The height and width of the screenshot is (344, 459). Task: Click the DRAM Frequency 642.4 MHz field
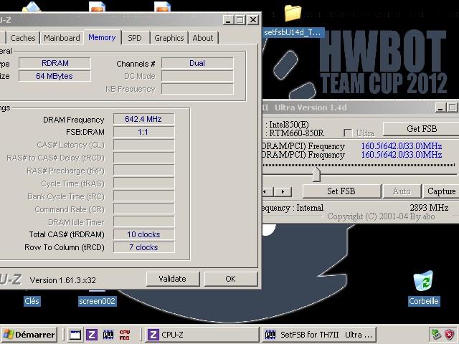click(143, 119)
